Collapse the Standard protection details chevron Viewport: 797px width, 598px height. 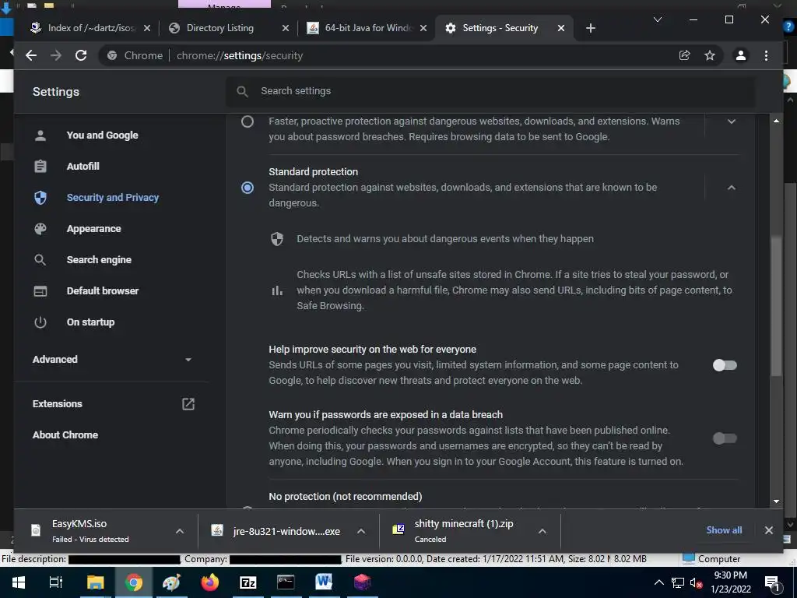coord(732,188)
